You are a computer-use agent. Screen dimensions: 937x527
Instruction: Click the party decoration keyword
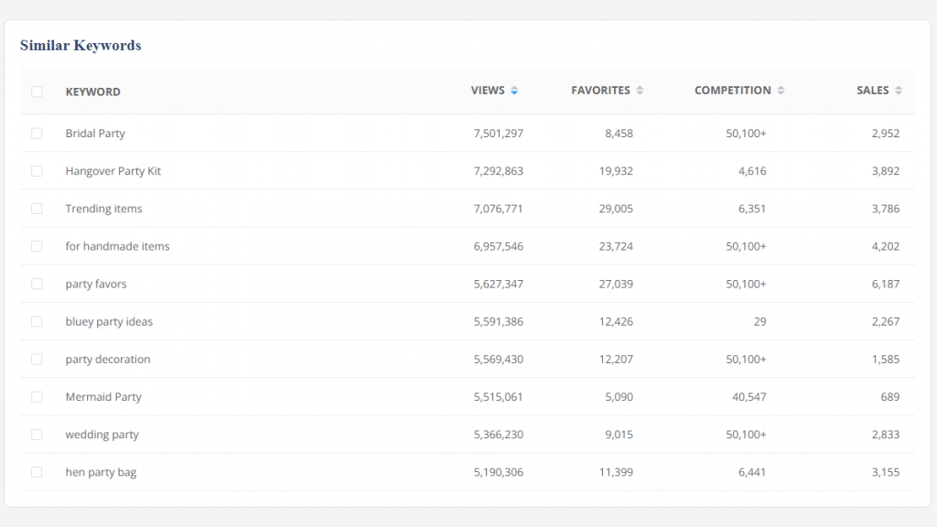tap(107, 360)
